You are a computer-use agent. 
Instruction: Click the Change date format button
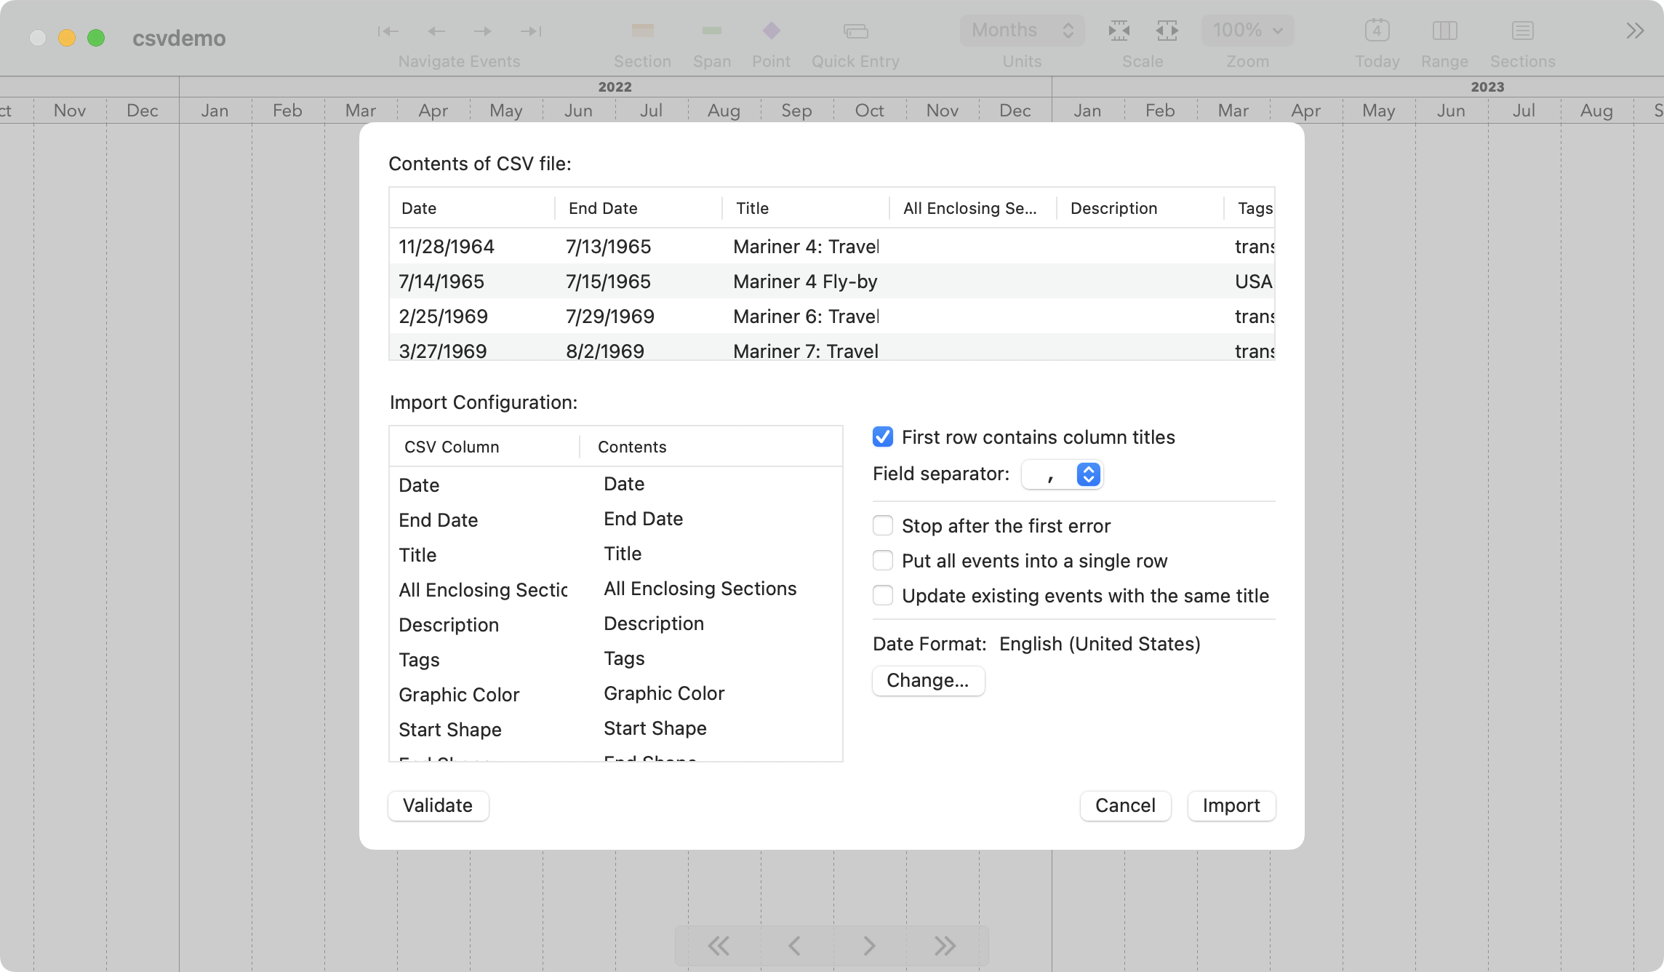coord(927,680)
